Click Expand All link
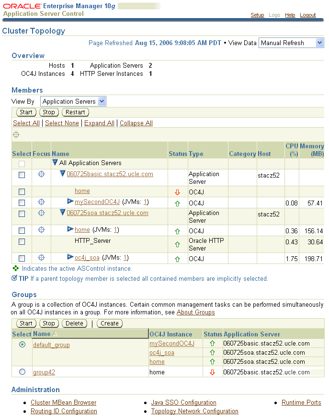The height and width of the screenshot is (419, 329). click(99, 123)
